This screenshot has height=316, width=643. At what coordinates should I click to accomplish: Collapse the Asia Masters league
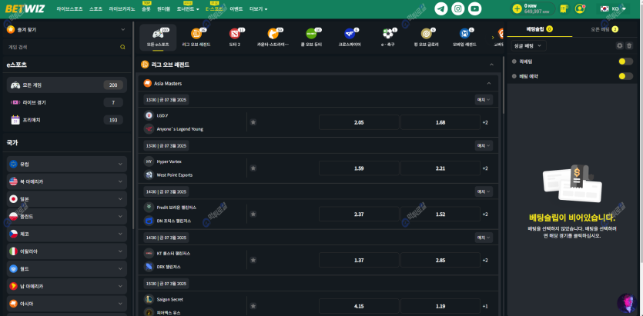488,84
